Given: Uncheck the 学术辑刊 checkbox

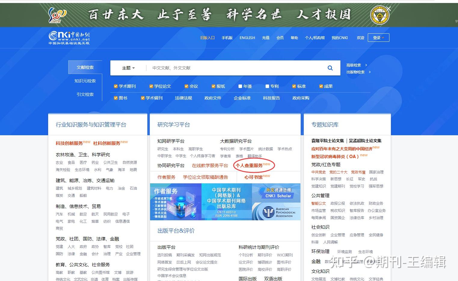Looking at the screenshot, I should pos(143,98).
